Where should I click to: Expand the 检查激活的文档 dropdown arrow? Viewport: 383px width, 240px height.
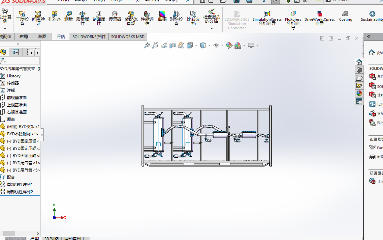[211, 29]
